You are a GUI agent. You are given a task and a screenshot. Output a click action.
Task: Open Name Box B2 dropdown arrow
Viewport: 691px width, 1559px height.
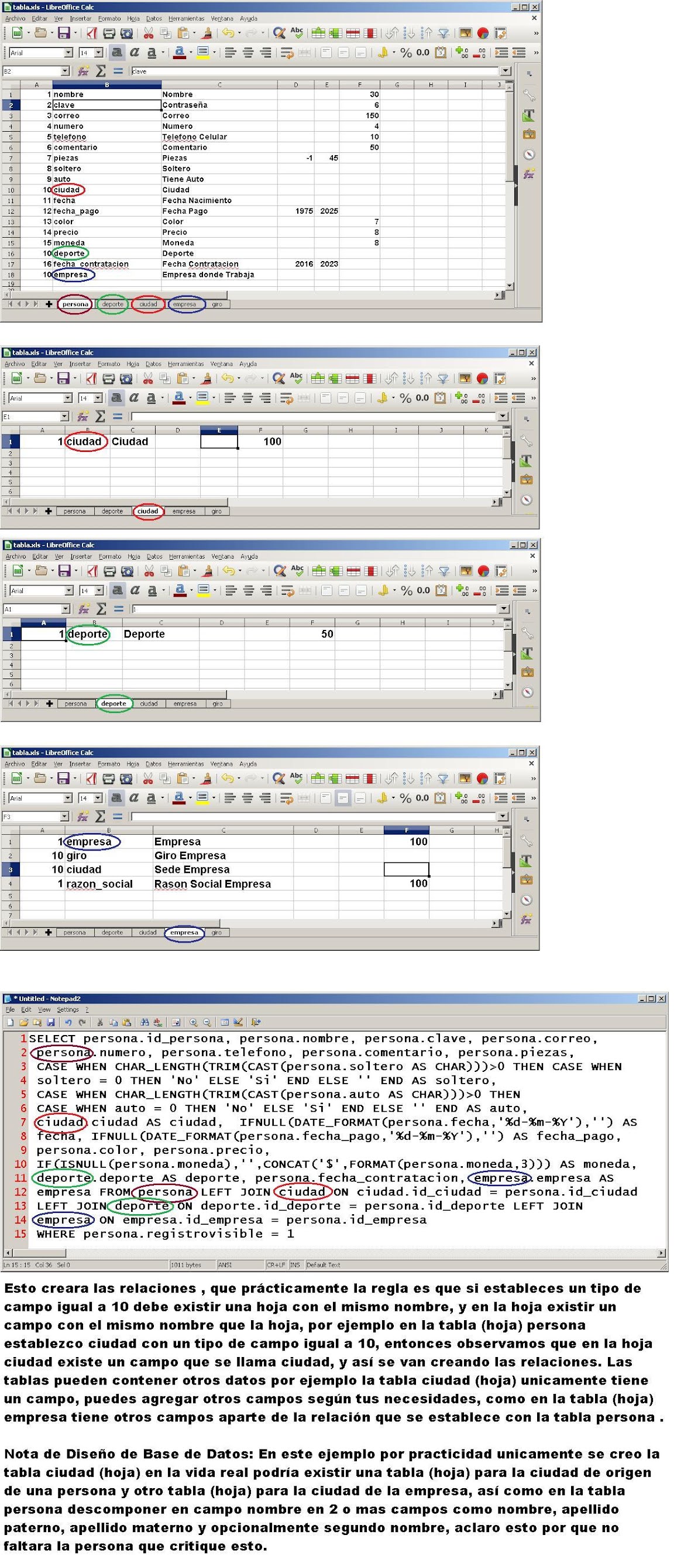point(65,71)
